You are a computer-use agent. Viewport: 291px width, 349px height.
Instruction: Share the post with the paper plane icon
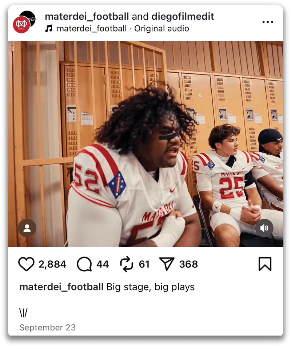[167, 264]
